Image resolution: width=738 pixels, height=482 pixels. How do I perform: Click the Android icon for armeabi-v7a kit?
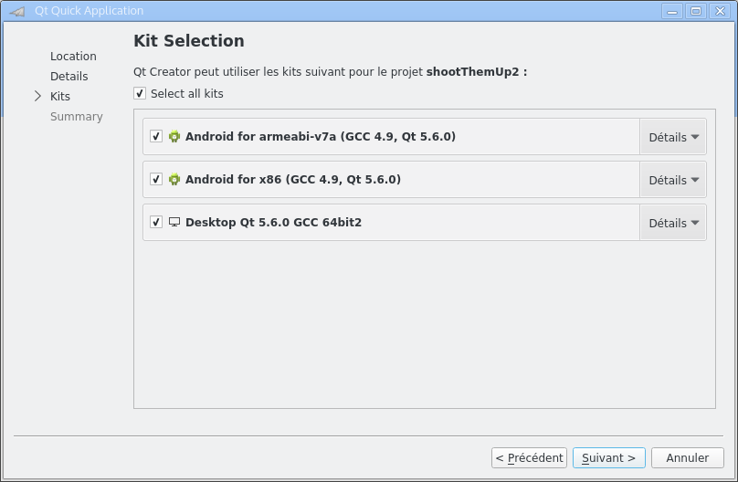tap(174, 137)
